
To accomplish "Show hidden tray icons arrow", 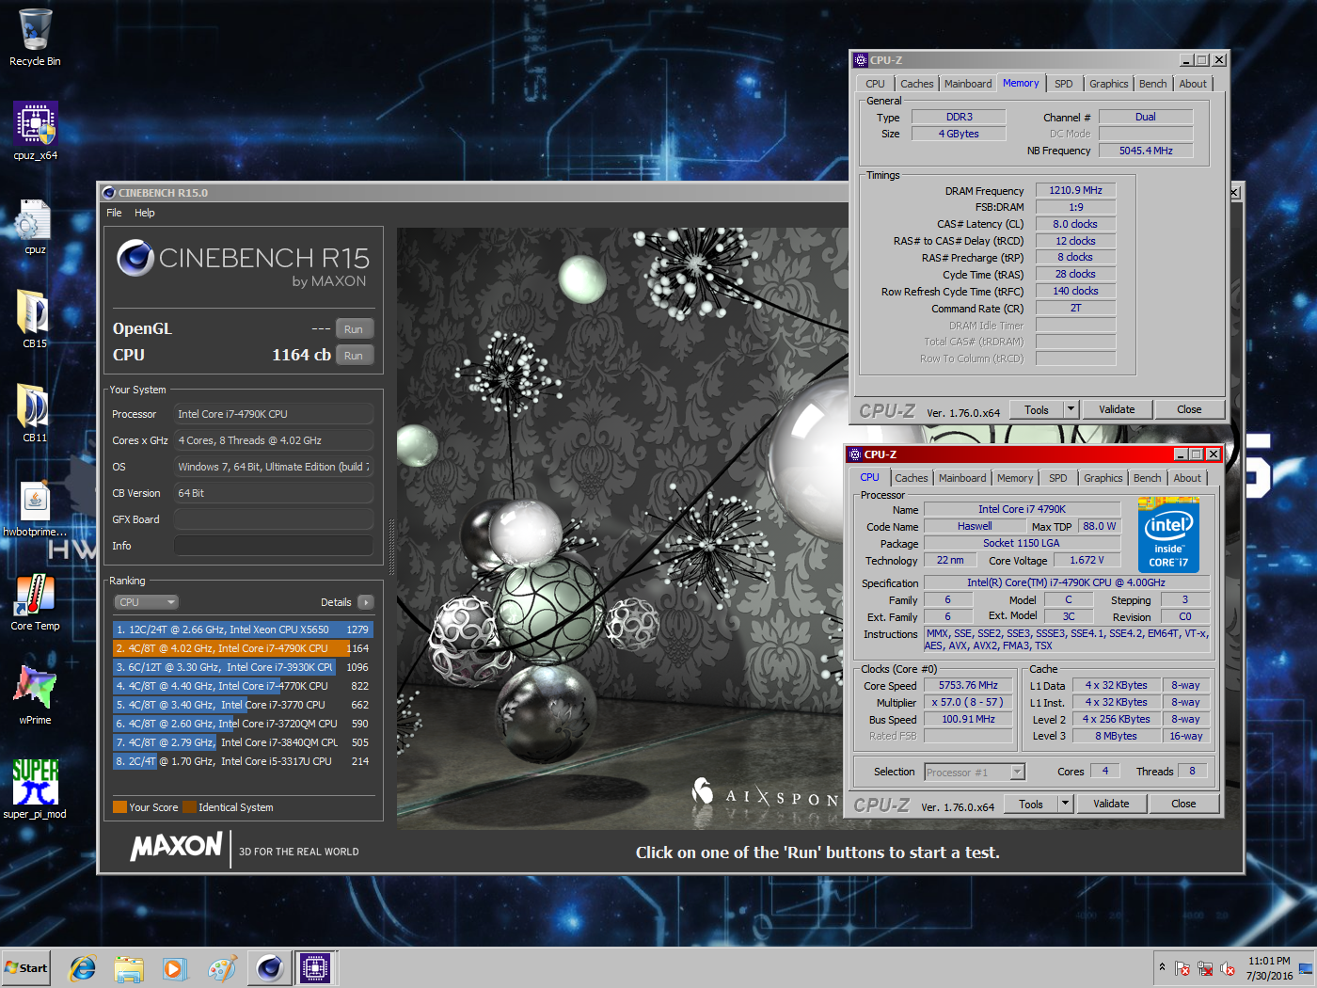I will [x=1162, y=966].
